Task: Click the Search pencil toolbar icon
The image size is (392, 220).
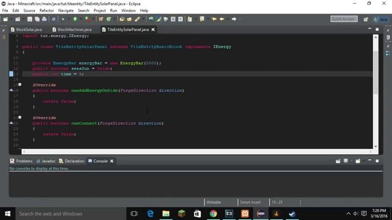Action: tap(137, 19)
